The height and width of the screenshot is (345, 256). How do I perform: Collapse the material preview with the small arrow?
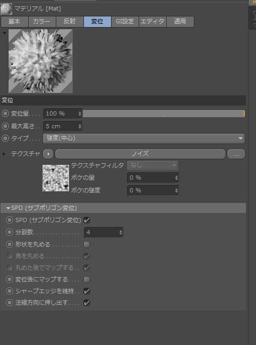point(4,33)
